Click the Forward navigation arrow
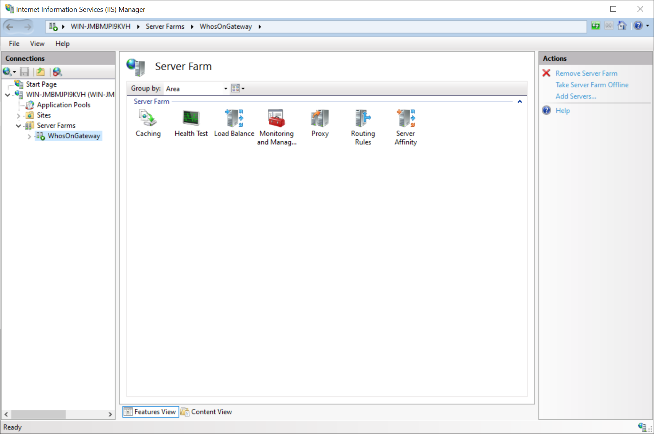The image size is (654, 434). (x=28, y=27)
